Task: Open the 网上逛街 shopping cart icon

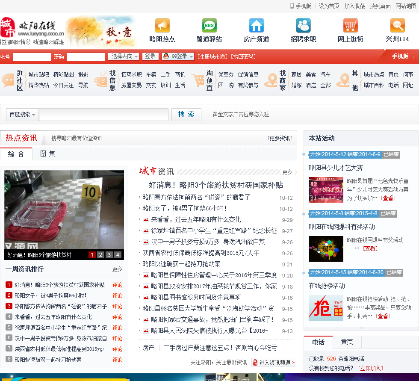Action: point(350,26)
